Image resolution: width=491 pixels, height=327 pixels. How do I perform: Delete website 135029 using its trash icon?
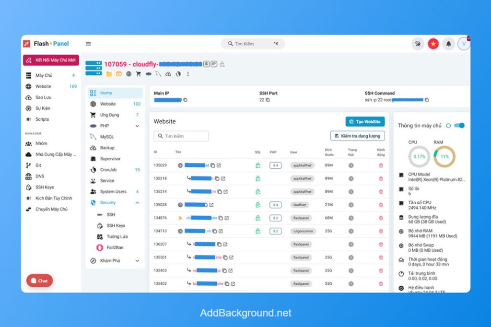(x=381, y=165)
